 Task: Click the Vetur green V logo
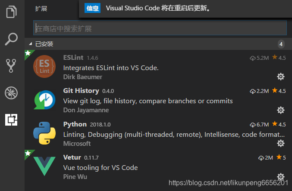pos(44,166)
